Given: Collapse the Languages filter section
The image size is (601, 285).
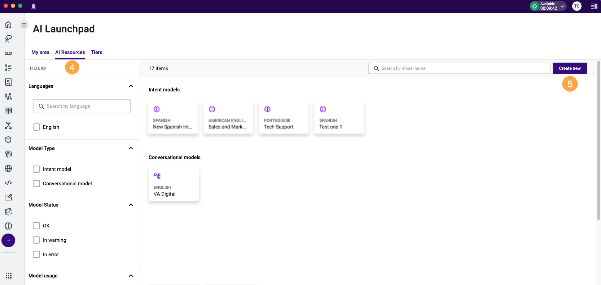Looking at the screenshot, I should point(131,86).
